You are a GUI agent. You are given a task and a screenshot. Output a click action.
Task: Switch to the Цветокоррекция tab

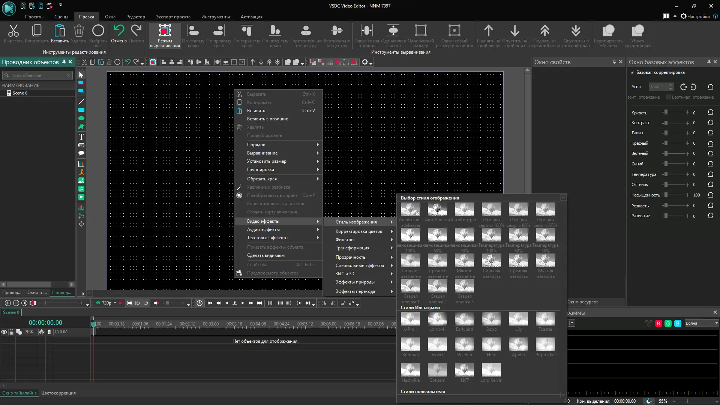click(x=59, y=393)
